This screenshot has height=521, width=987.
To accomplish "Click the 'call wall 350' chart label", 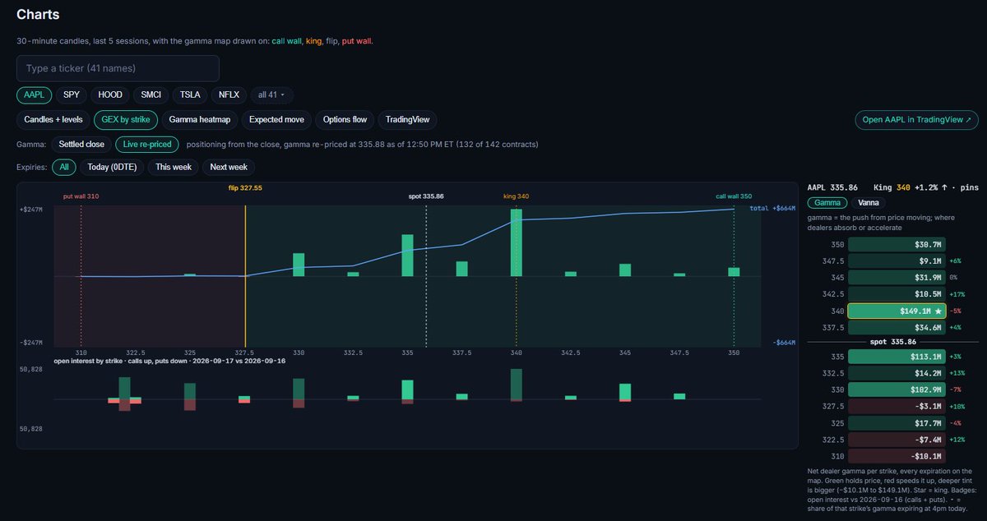I will click(x=734, y=196).
